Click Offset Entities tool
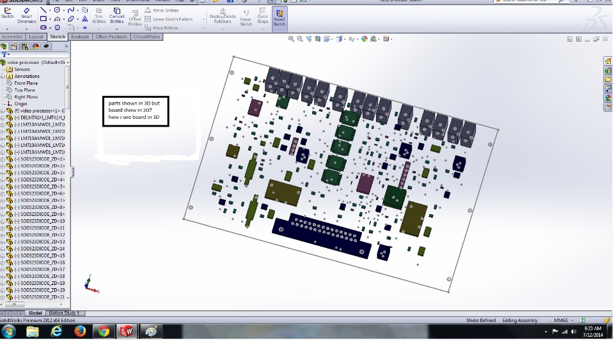This screenshot has width=614, height=345. point(135,18)
